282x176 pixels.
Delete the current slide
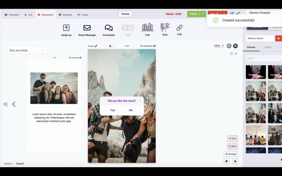point(235,161)
